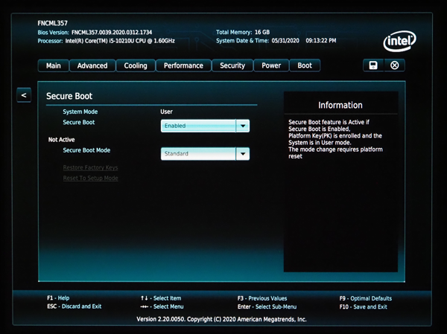Switch to the Advanced tab
This screenshot has height=334, width=447.
tap(92, 65)
